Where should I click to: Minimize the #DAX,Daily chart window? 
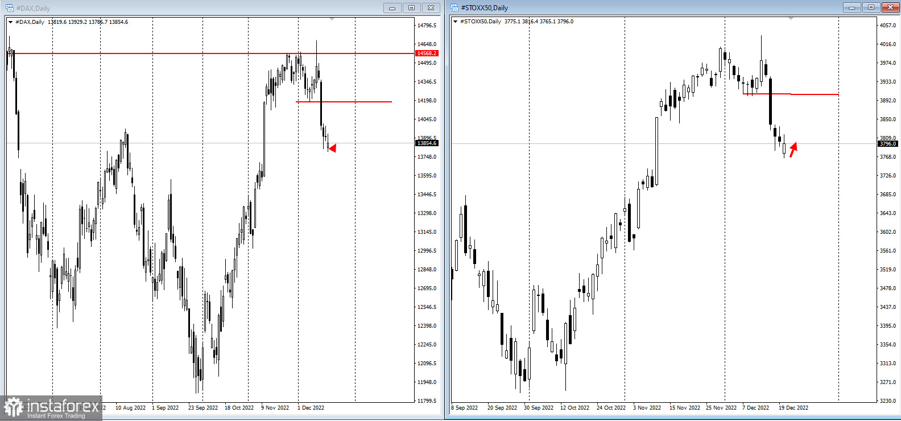pyautogui.click(x=392, y=8)
